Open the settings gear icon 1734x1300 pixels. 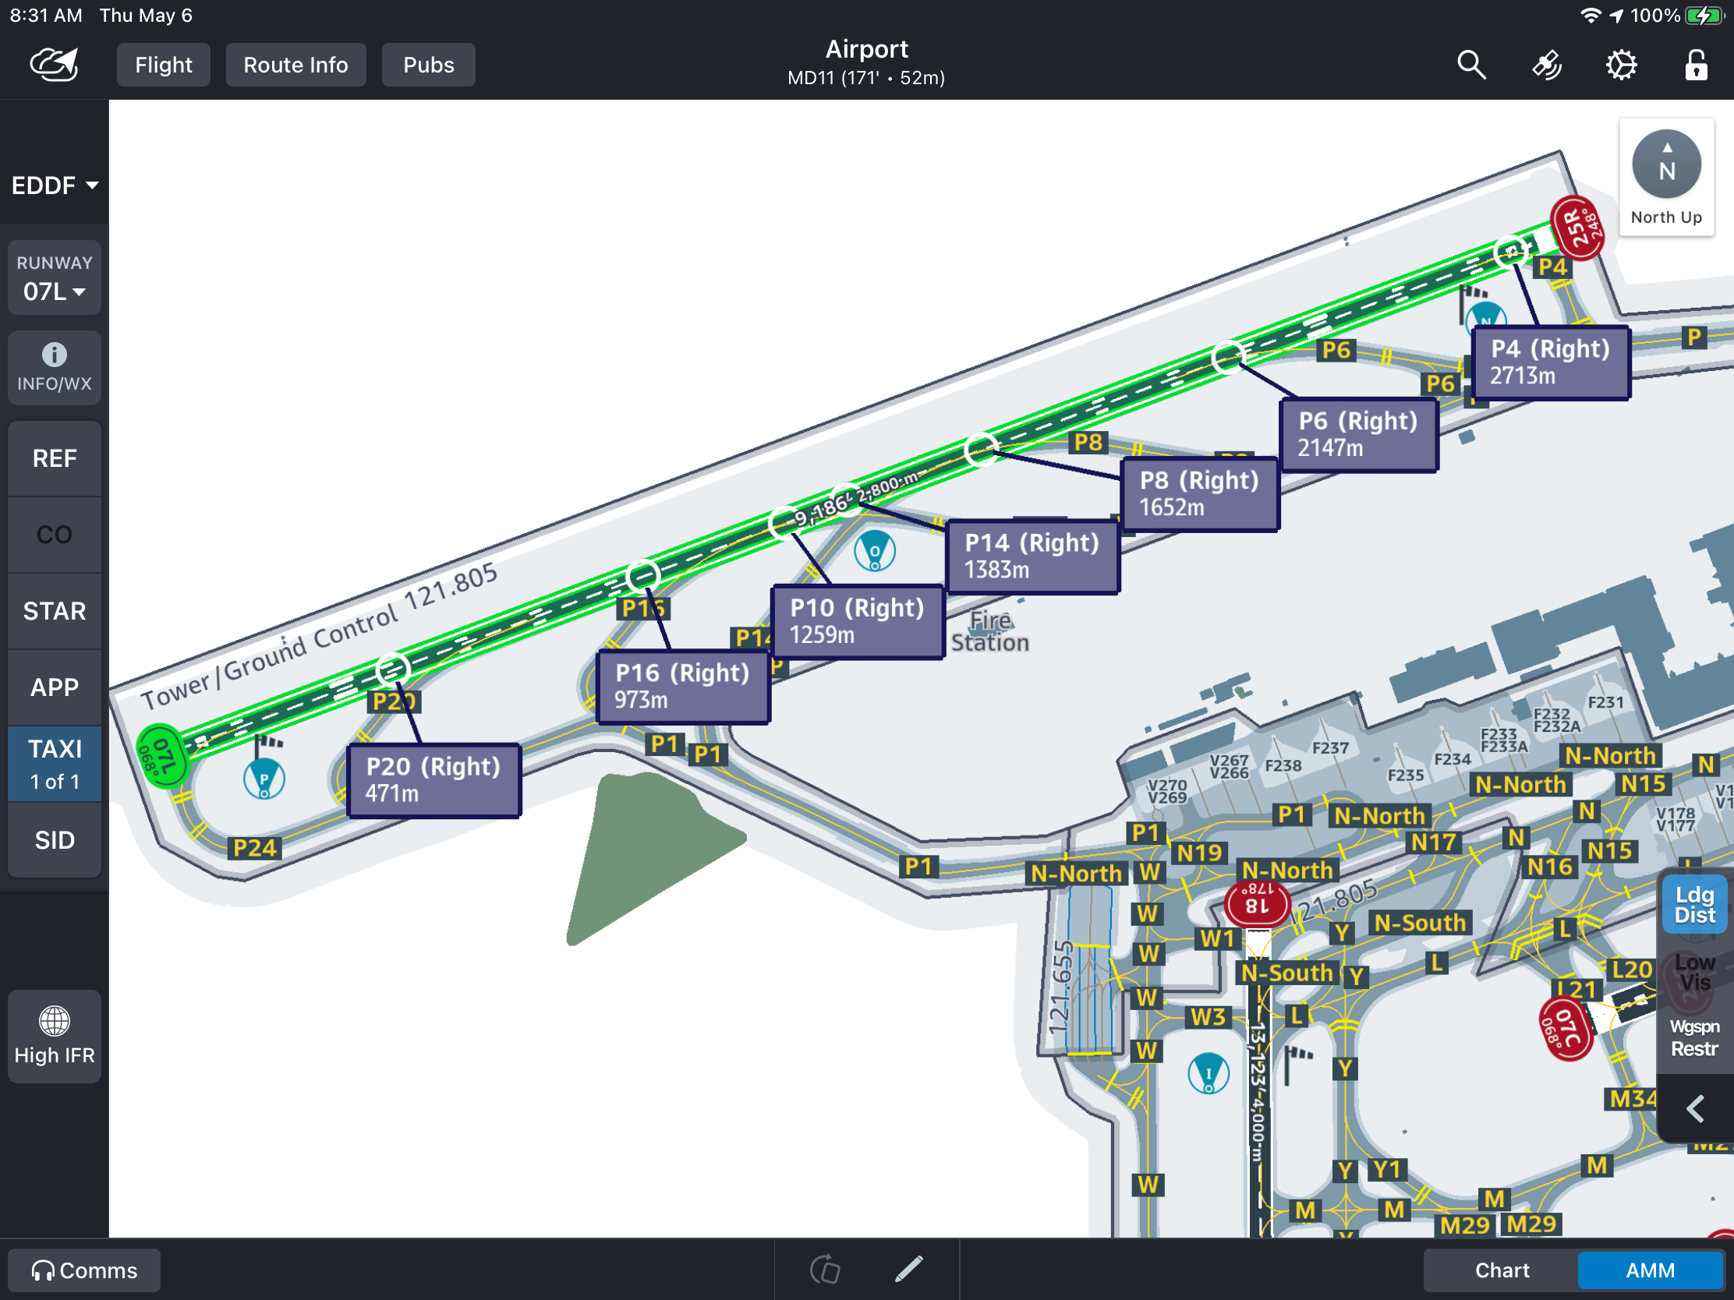click(1621, 65)
